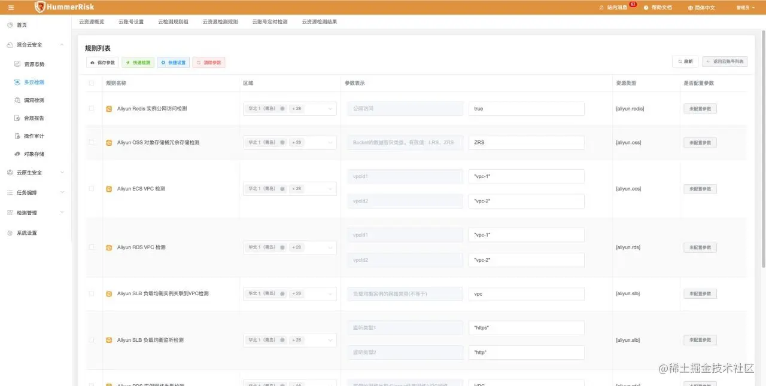Remove 华北1（青岛）tag in Redis row

[x=282, y=109]
